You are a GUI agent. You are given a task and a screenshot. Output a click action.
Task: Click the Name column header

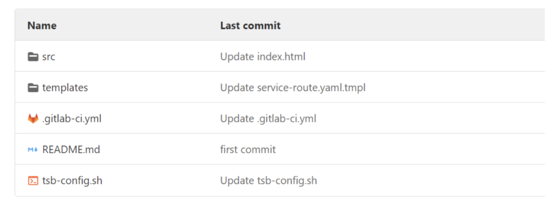coord(42,26)
